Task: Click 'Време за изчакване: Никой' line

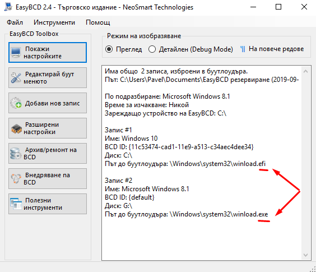Action: [147, 105]
